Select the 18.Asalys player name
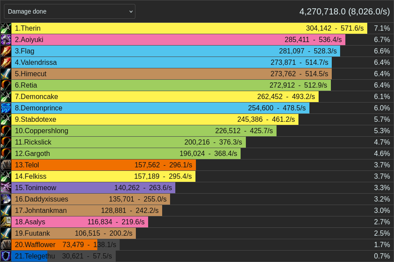This screenshot has width=394, height=262. pyautogui.click(x=30, y=222)
